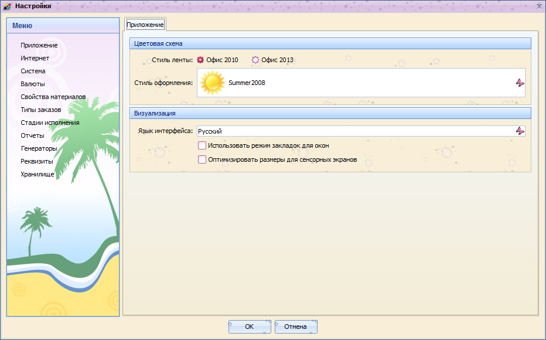546x340 pixels.
Task: Open the Приложение menu item
Action: [39, 45]
